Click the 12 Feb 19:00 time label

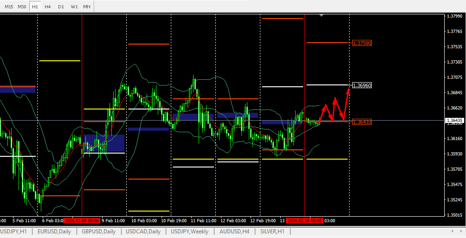coord(263,221)
